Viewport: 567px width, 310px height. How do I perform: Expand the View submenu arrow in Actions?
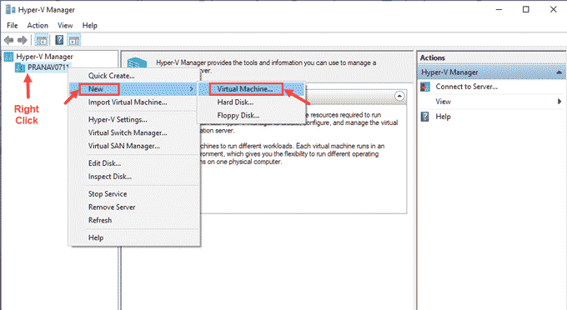pyautogui.click(x=559, y=102)
